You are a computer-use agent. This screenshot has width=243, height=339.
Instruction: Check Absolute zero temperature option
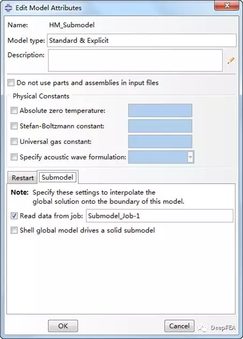point(14,110)
